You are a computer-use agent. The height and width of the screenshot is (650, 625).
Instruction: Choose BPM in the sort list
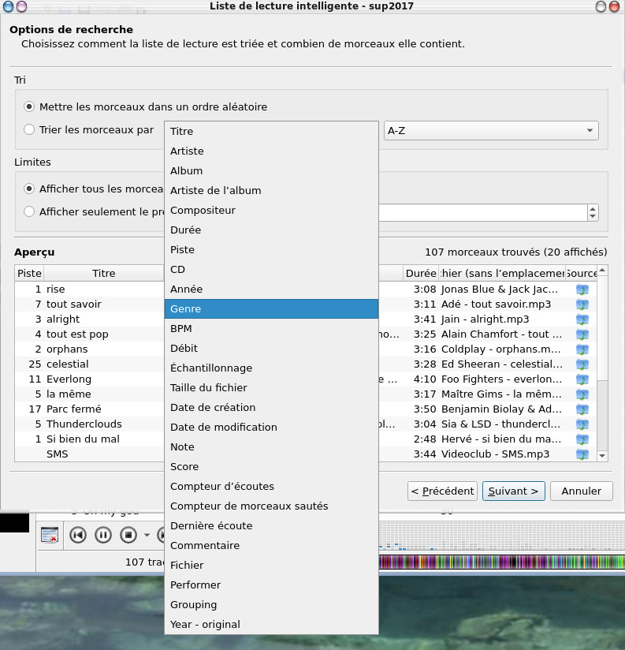point(271,328)
